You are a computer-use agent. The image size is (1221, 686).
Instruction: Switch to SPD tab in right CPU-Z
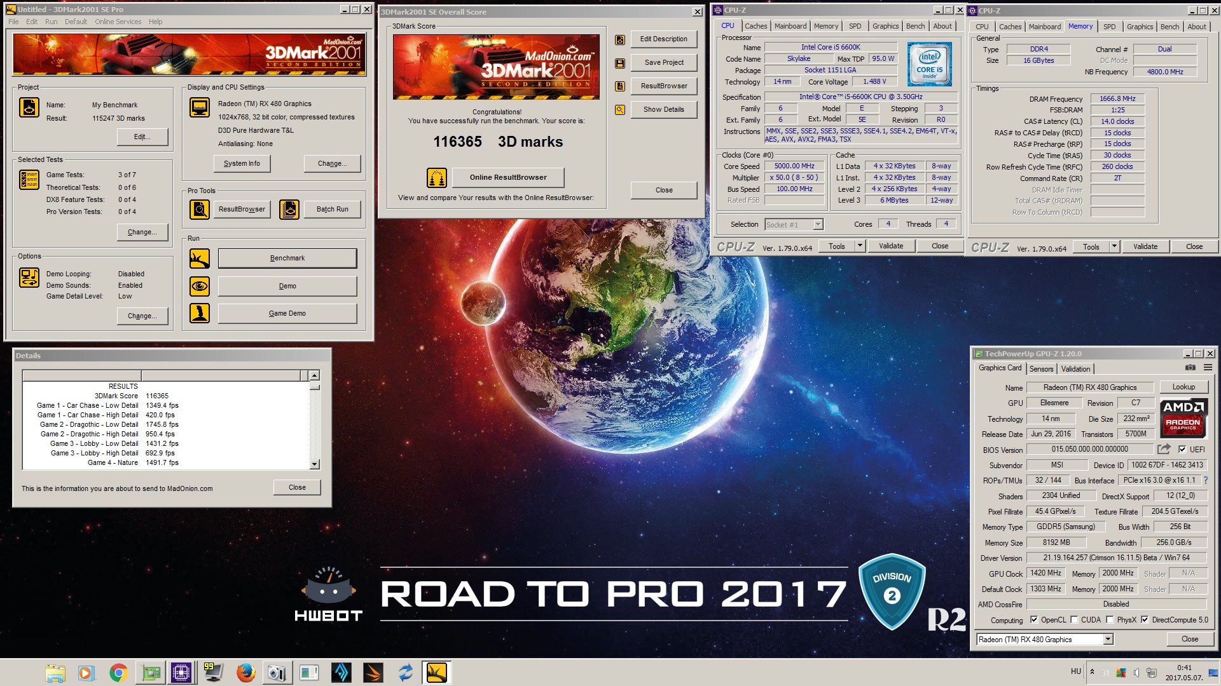[x=1109, y=27]
